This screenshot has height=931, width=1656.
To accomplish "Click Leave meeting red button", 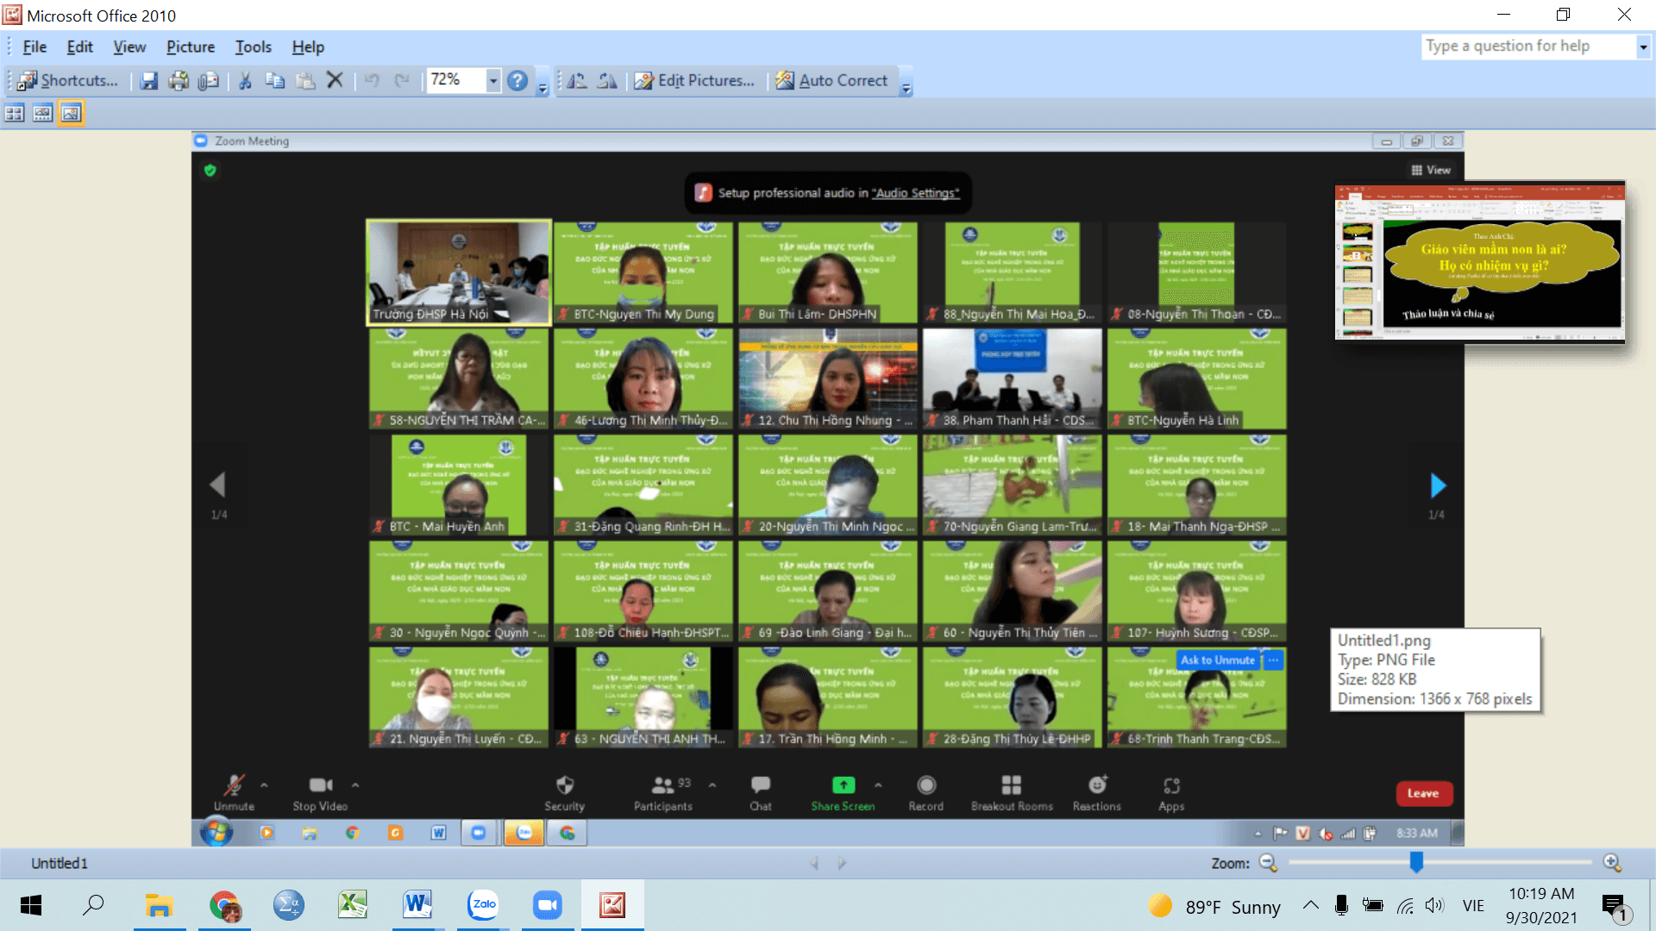I will click(1424, 793).
